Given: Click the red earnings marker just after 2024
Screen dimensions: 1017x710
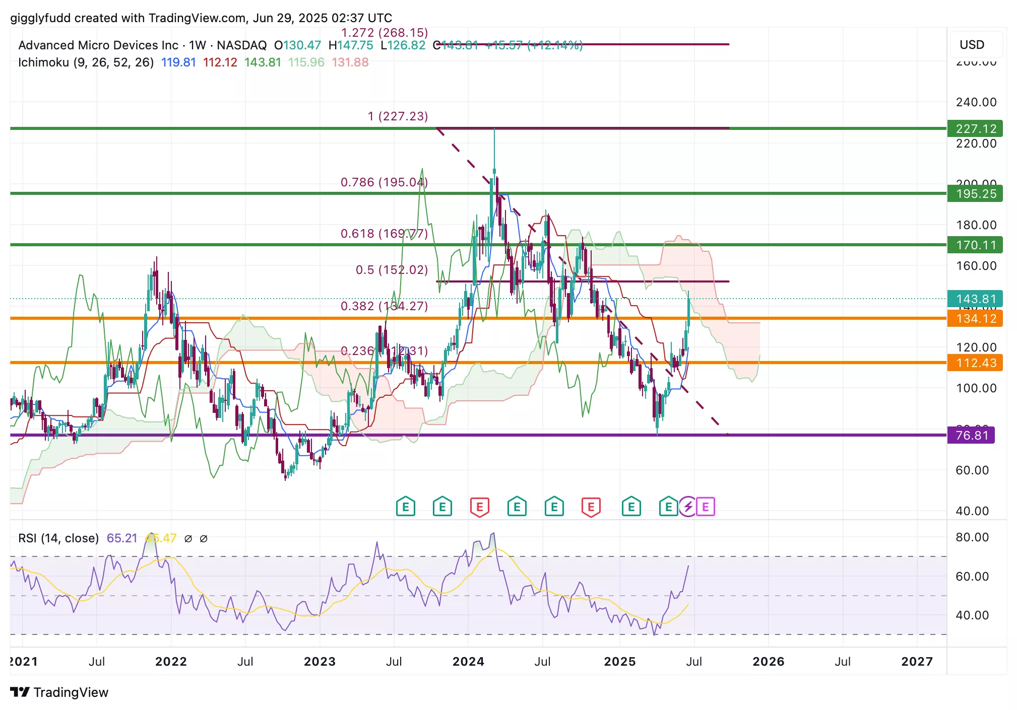Looking at the screenshot, I should click(x=480, y=507).
